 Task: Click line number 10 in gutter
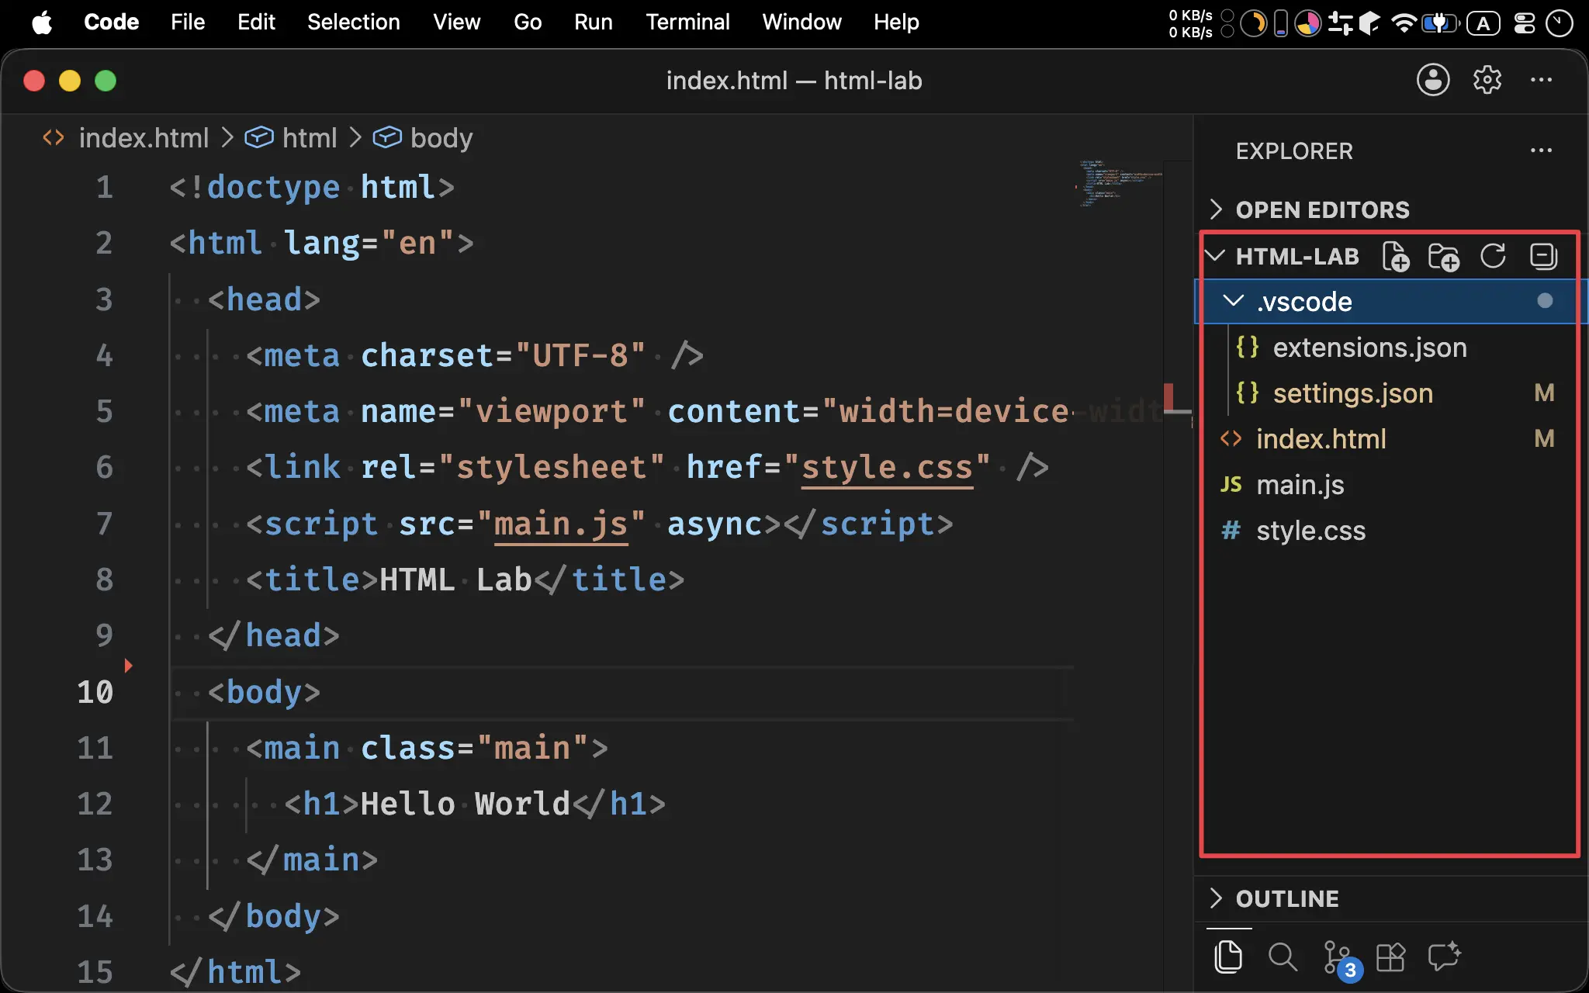95,692
